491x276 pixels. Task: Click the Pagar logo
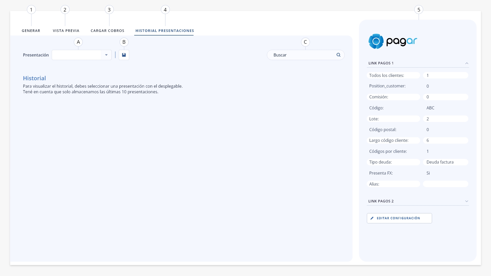point(393,41)
